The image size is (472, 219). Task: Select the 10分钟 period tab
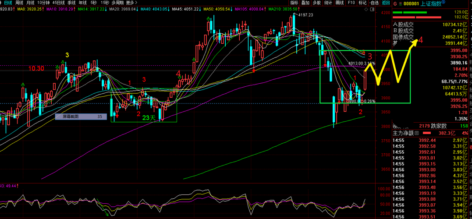[43, 3]
